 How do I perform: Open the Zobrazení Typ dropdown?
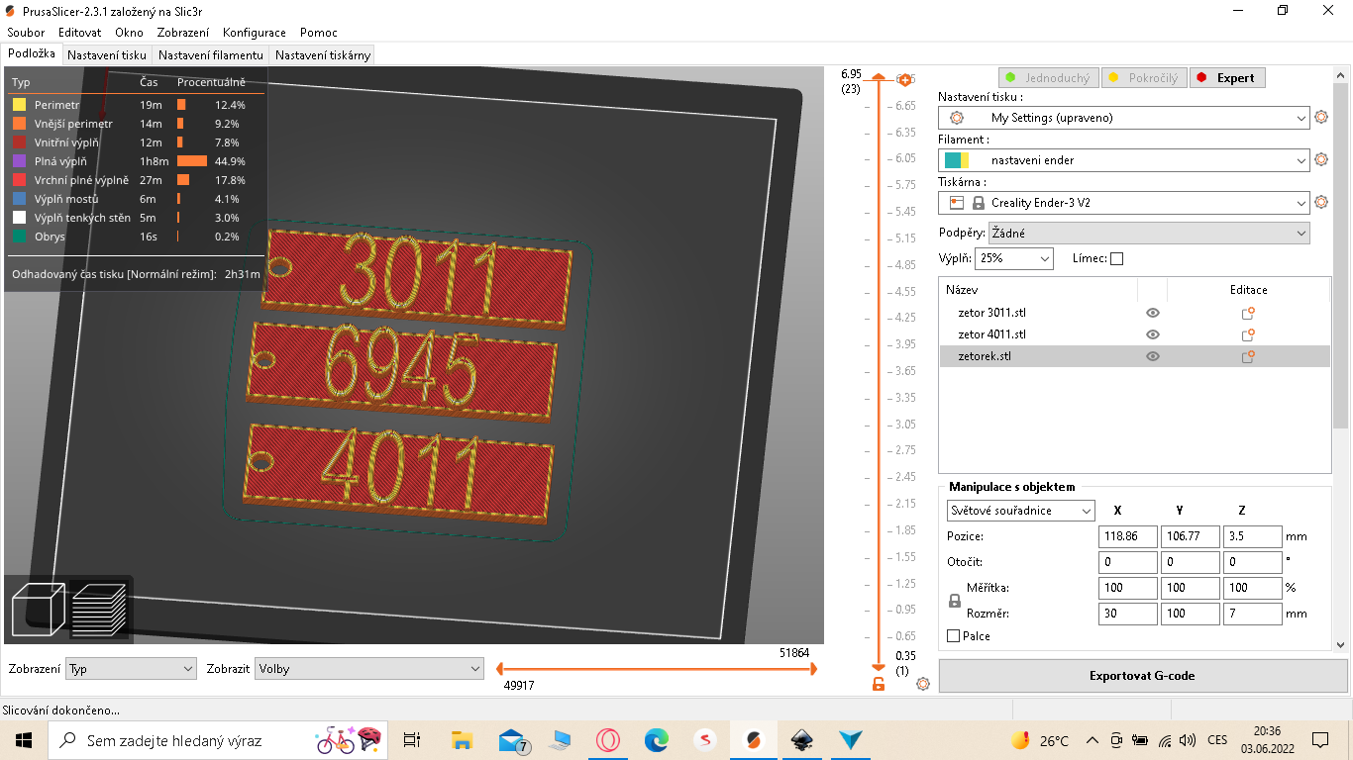point(131,669)
